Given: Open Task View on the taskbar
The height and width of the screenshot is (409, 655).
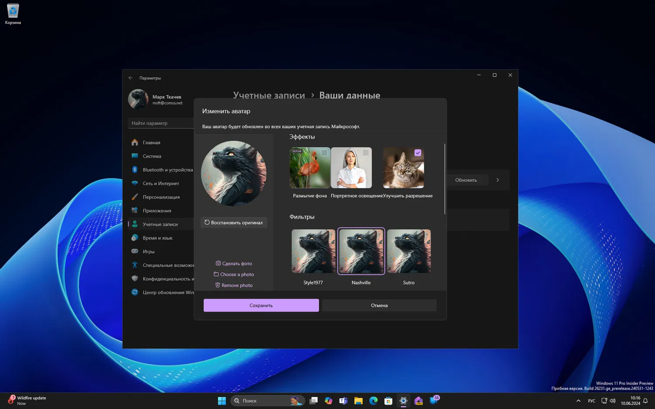Looking at the screenshot, I should pyautogui.click(x=314, y=401).
